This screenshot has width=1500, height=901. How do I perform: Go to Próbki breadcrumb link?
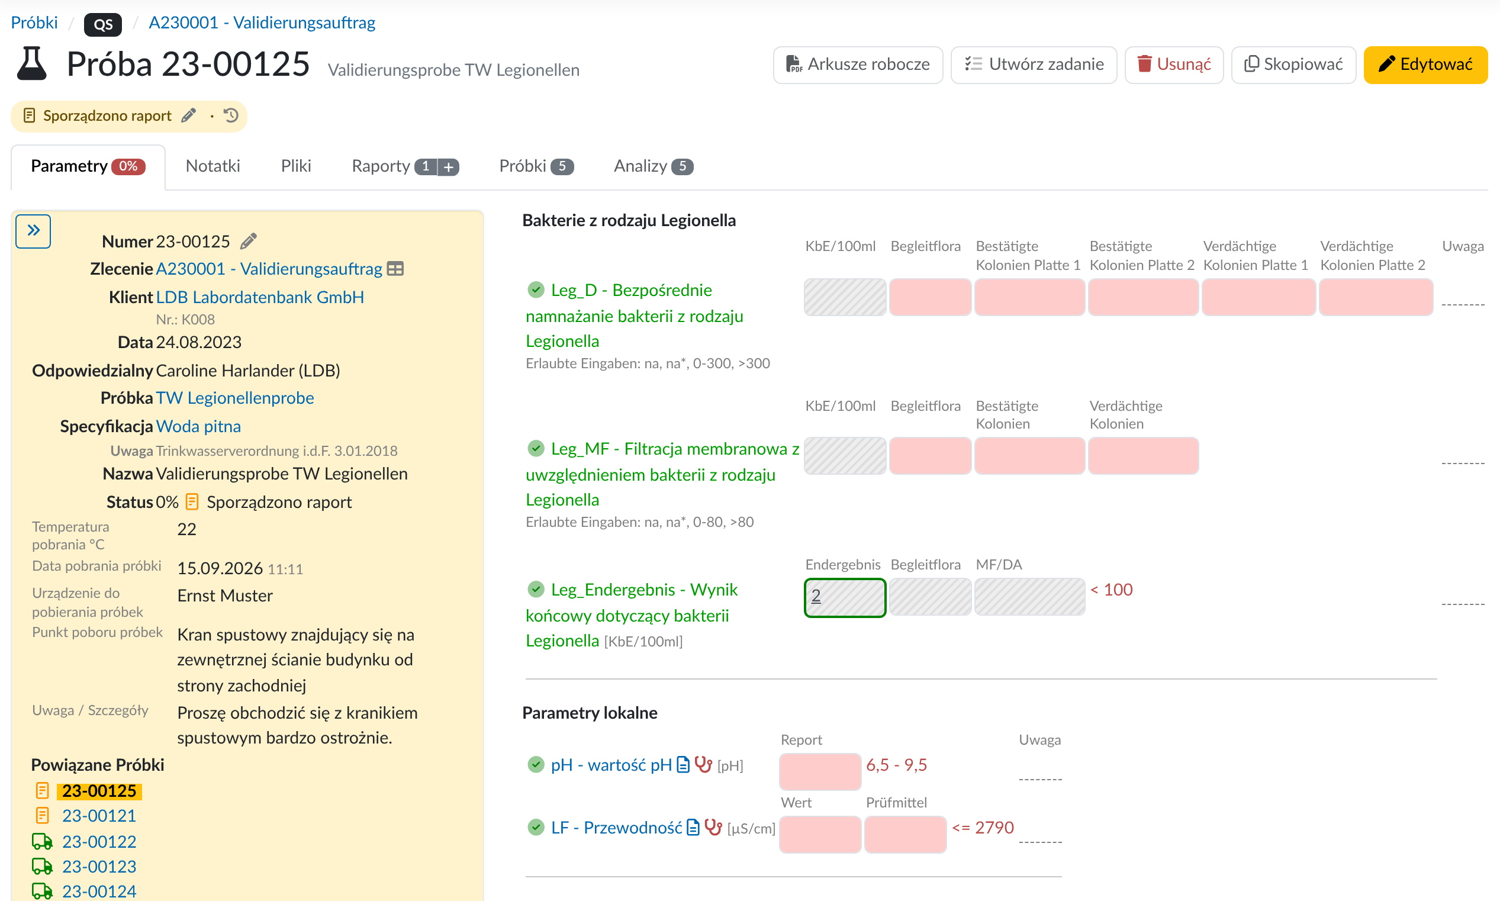pos(34,23)
